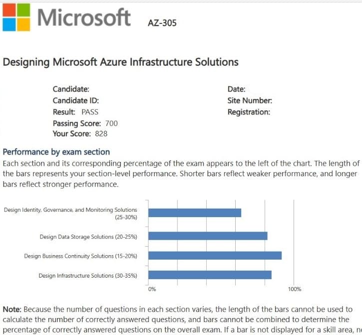Click the Designing Microsoft Azure Infrastructure Solutions heading
Screen dimensions: 362x335
(121, 62)
